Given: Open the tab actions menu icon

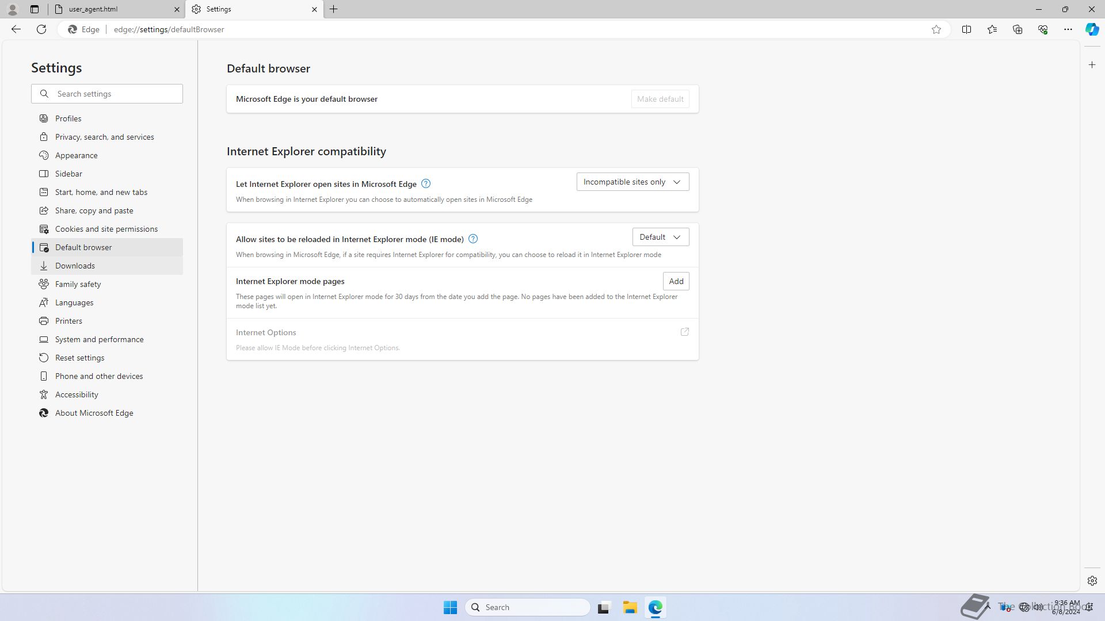Looking at the screenshot, I should click(35, 9).
